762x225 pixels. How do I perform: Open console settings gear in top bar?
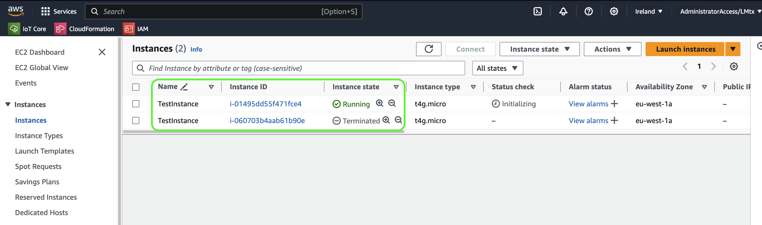pyautogui.click(x=614, y=11)
